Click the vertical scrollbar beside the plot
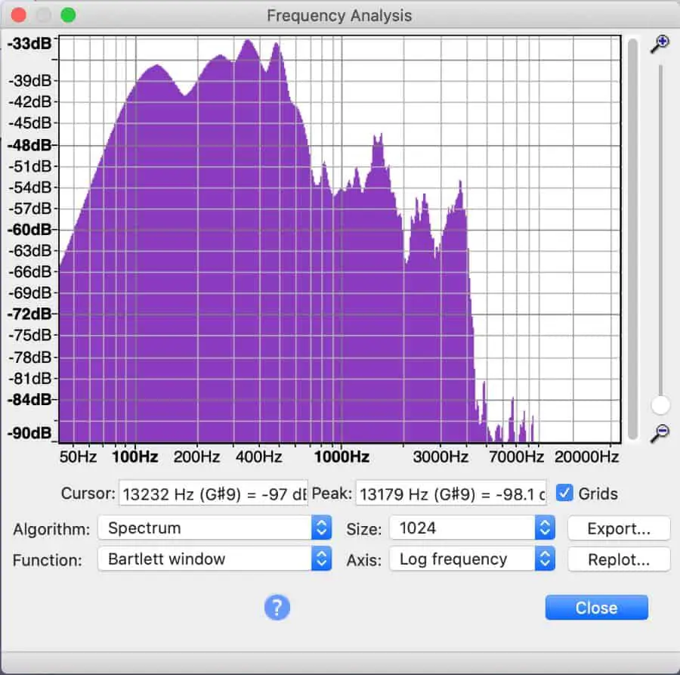680x675 pixels. (632, 239)
